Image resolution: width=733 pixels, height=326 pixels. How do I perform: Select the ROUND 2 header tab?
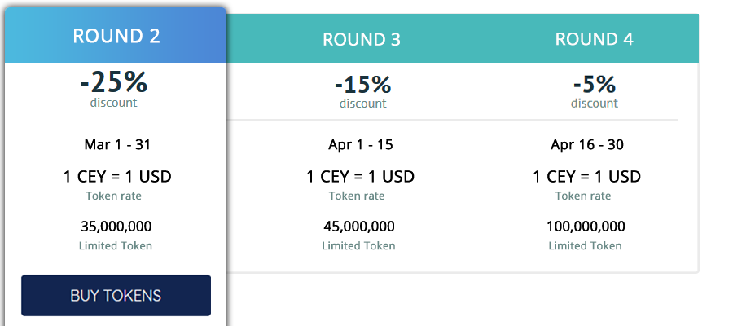(x=116, y=36)
